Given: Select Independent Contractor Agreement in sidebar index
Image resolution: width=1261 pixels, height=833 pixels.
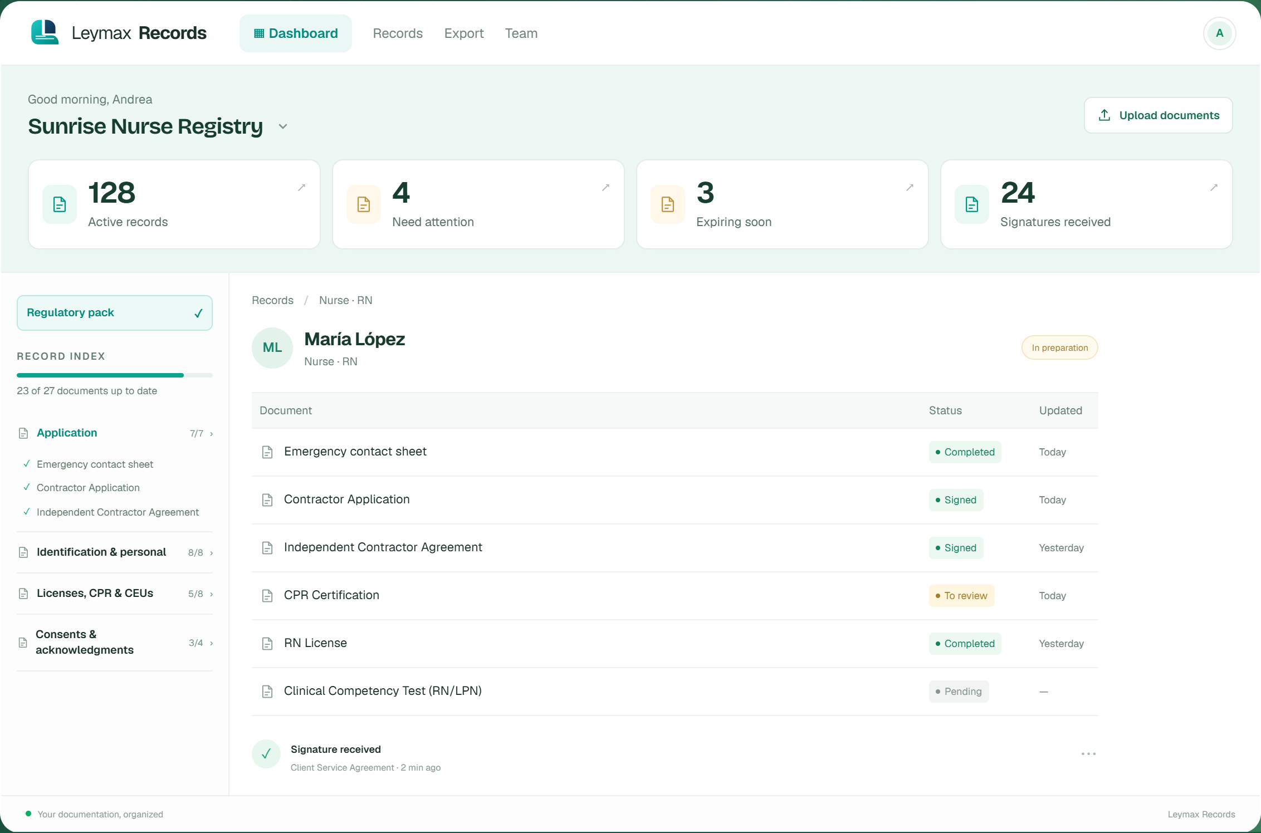Looking at the screenshot, I should point(118,512).
